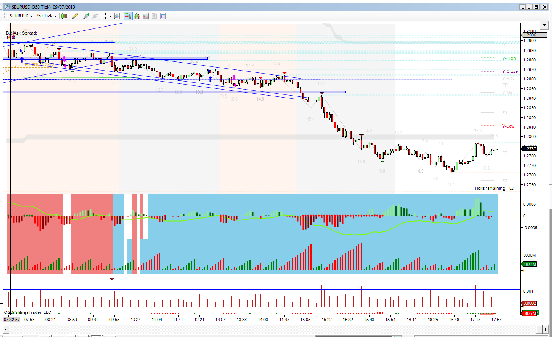The width and height of the screenshot is (552, 337).
Task: Open the 350 Tick interval dropdown
Action: 46,16
